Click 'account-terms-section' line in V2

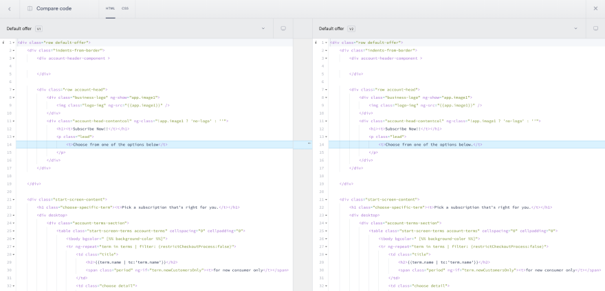click(x=401, y=223)
